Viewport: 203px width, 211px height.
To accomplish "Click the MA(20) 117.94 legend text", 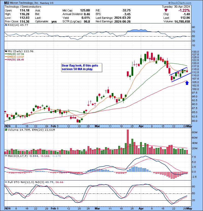I will 16,54.
